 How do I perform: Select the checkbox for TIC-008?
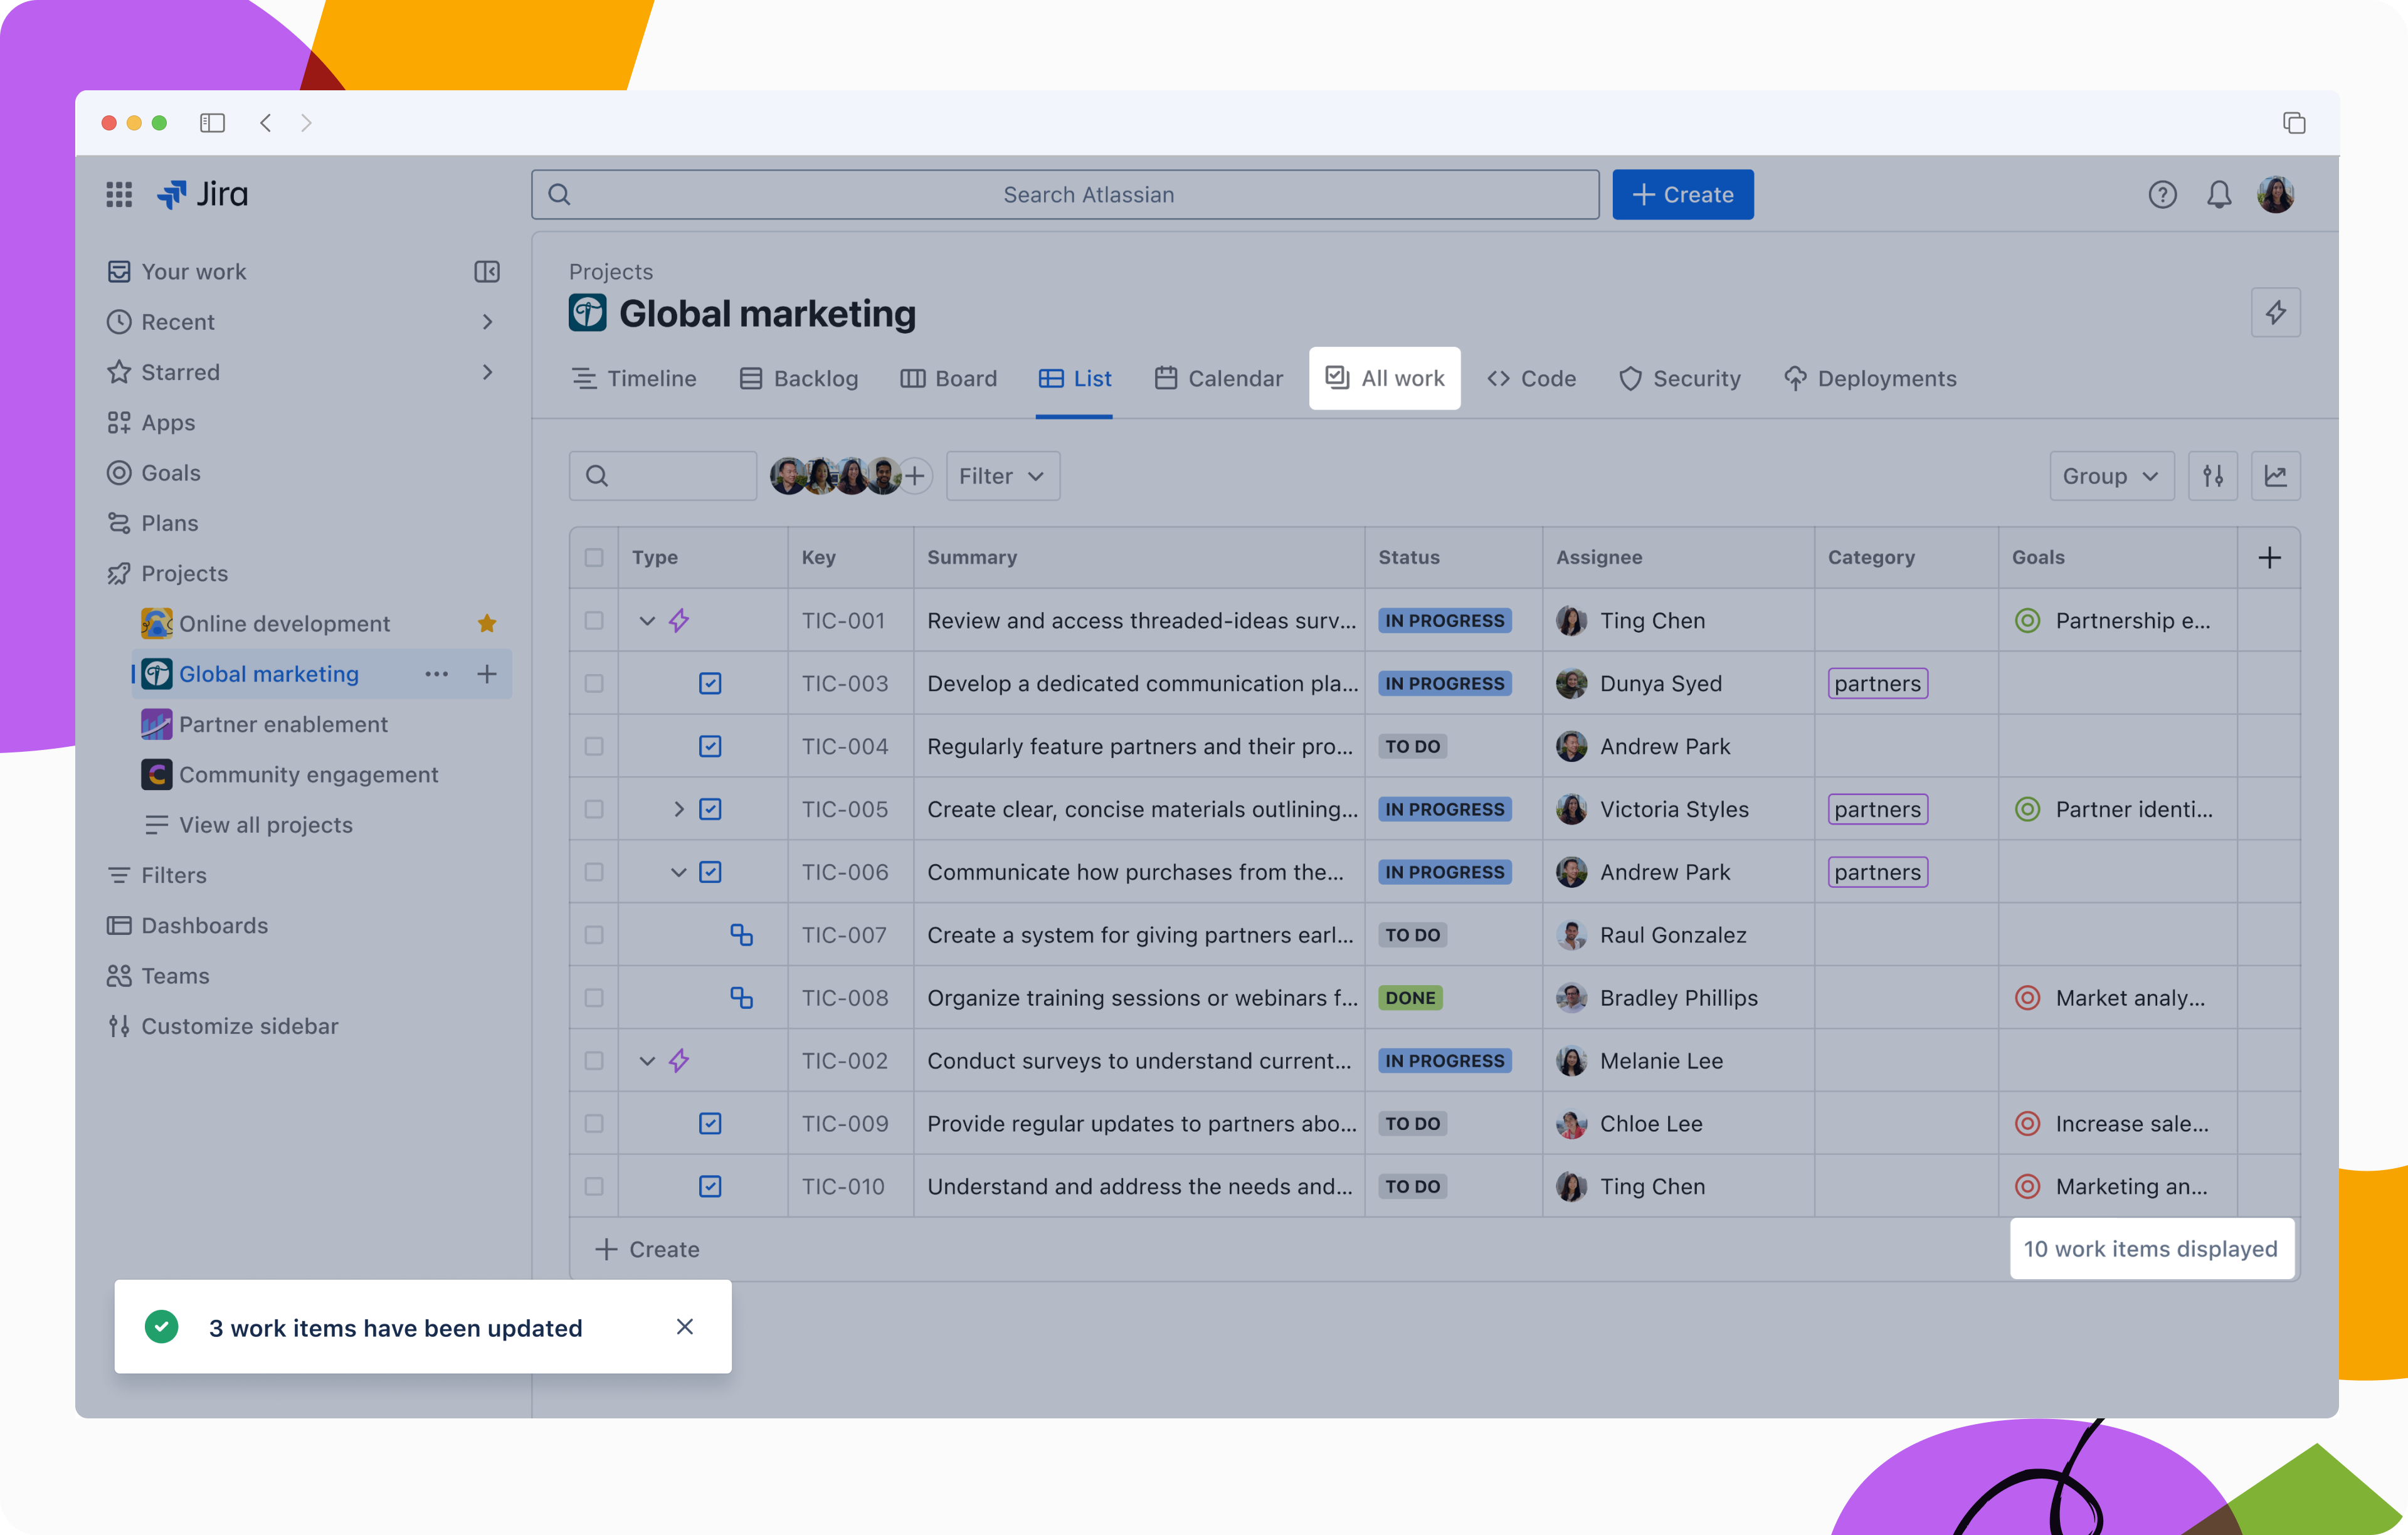(594, 998)
